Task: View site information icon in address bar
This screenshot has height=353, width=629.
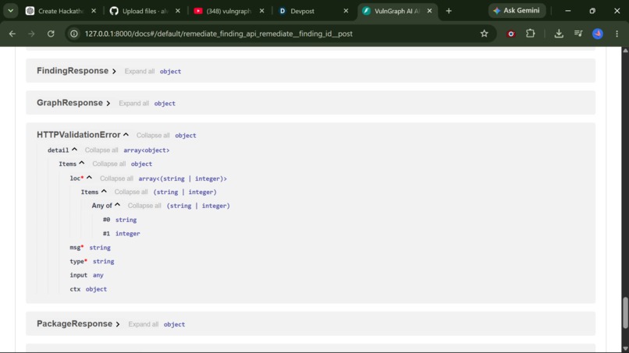Action: click(x=74, y=34)
